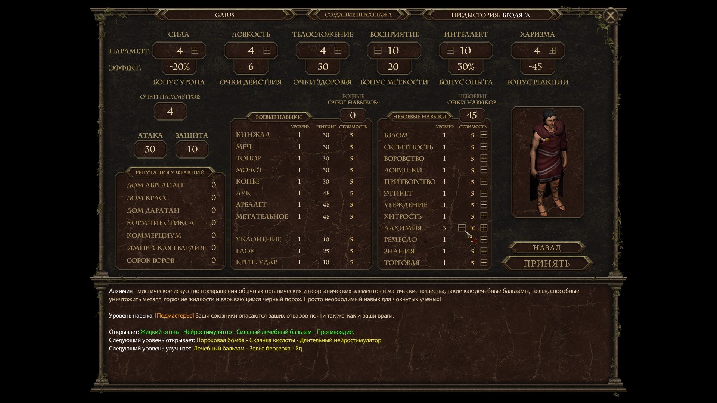Decrease Восприятие with the minus icon
Screen dimensions: 717x403
[378, 50]
